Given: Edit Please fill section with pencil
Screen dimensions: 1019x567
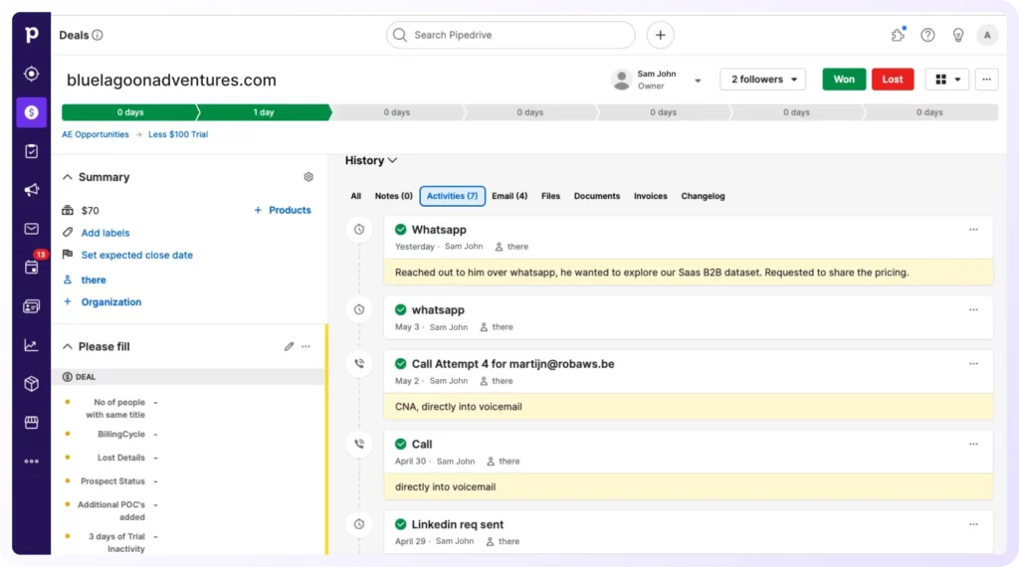Looking at the screenshot, I should point(290,346).
